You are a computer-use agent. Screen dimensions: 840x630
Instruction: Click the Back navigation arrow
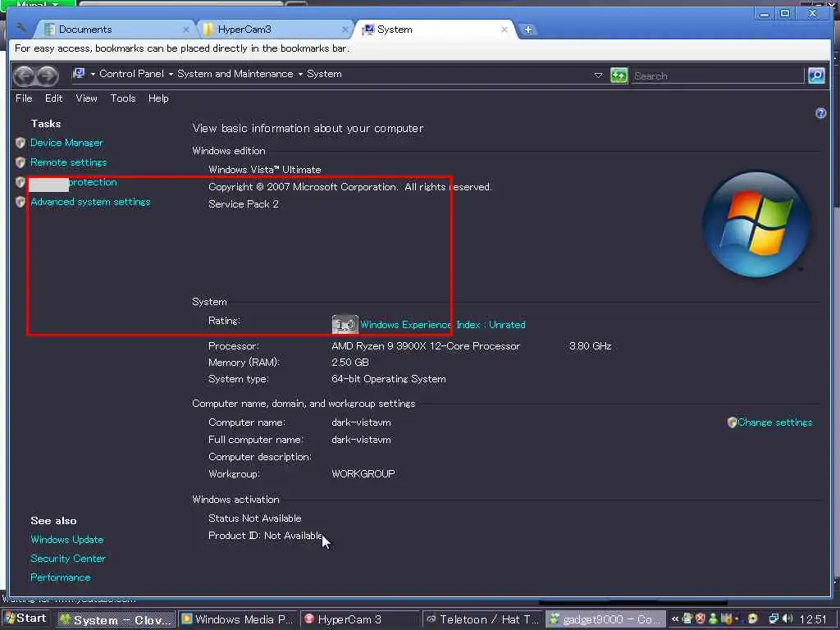[24, 75]
